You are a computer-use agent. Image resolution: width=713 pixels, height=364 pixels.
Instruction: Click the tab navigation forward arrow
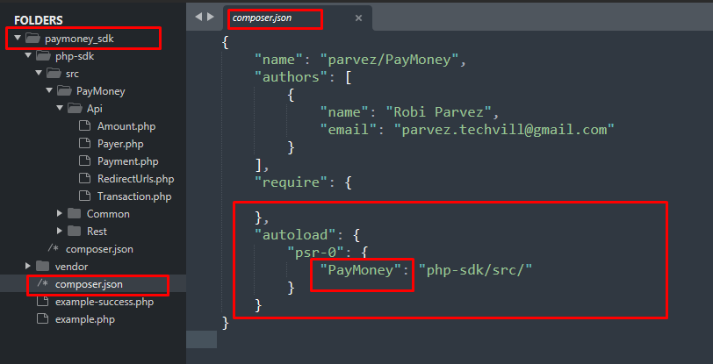(210, 18)
